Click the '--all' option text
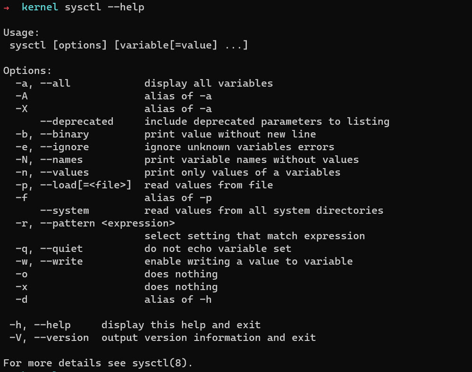Viewport: 472px width, 372px height. click(x=55, y=84)
